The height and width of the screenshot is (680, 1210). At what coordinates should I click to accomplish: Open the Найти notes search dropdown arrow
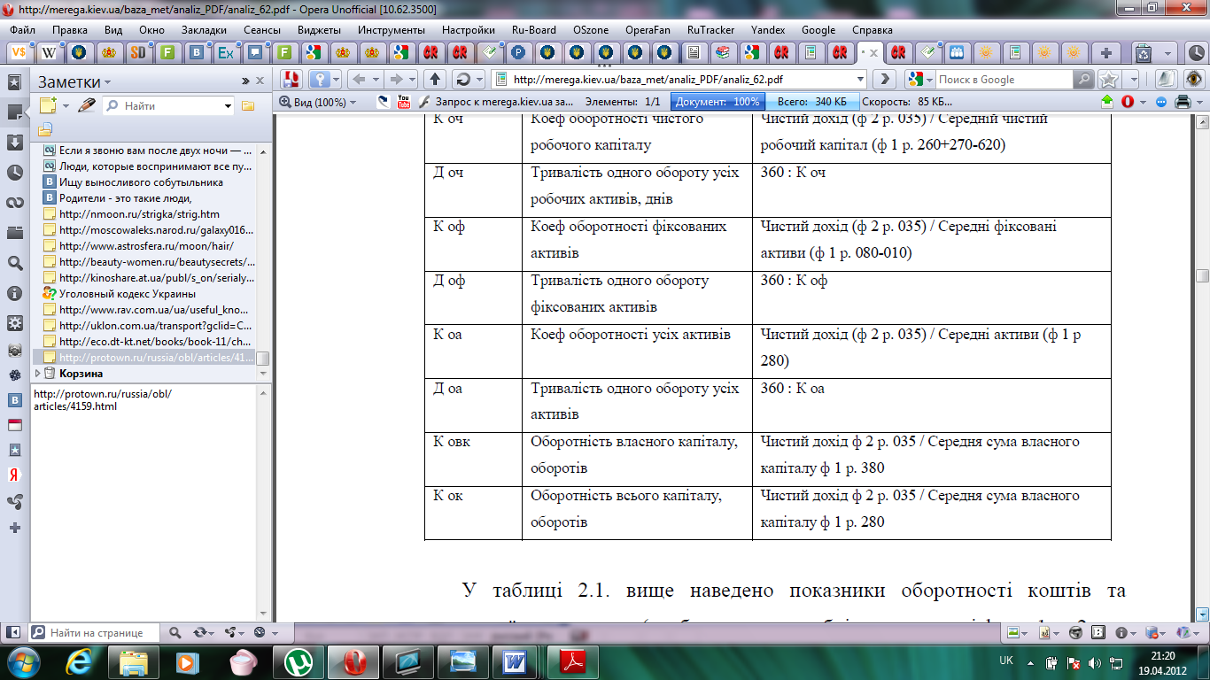[x=229, y=106]
